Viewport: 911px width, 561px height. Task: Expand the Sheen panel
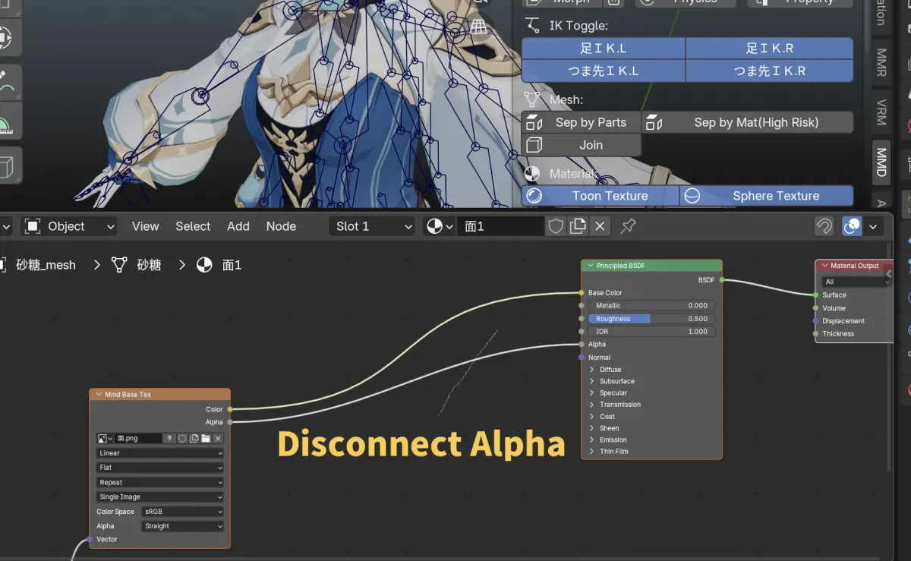tap(592, 428)
